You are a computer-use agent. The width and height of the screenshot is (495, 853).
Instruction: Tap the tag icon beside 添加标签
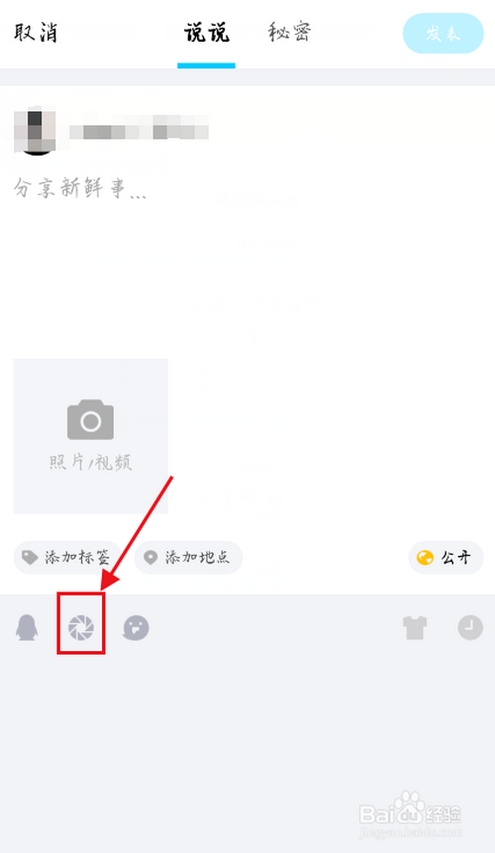pos(30,557)
